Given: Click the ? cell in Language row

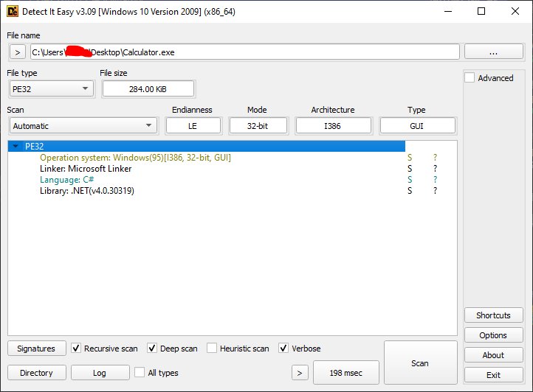Looking at the screenshot, I should pyautogui.click(x=435, y=180).
